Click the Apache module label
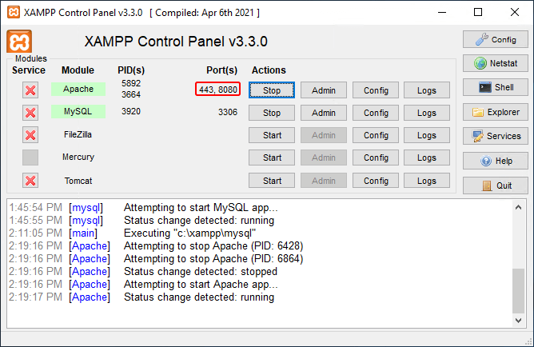The height and width of the screenshot is (347, 534). (78, 90)
